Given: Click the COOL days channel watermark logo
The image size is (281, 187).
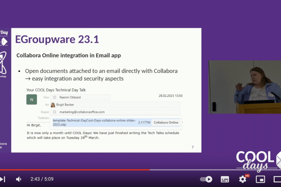Looking at the screenshot, I should click(258, 161).
